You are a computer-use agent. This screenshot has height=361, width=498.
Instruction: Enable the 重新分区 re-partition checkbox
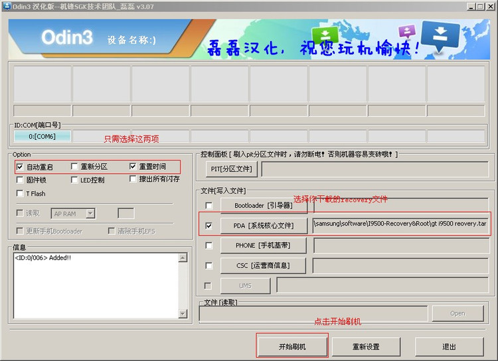(74, 167)
